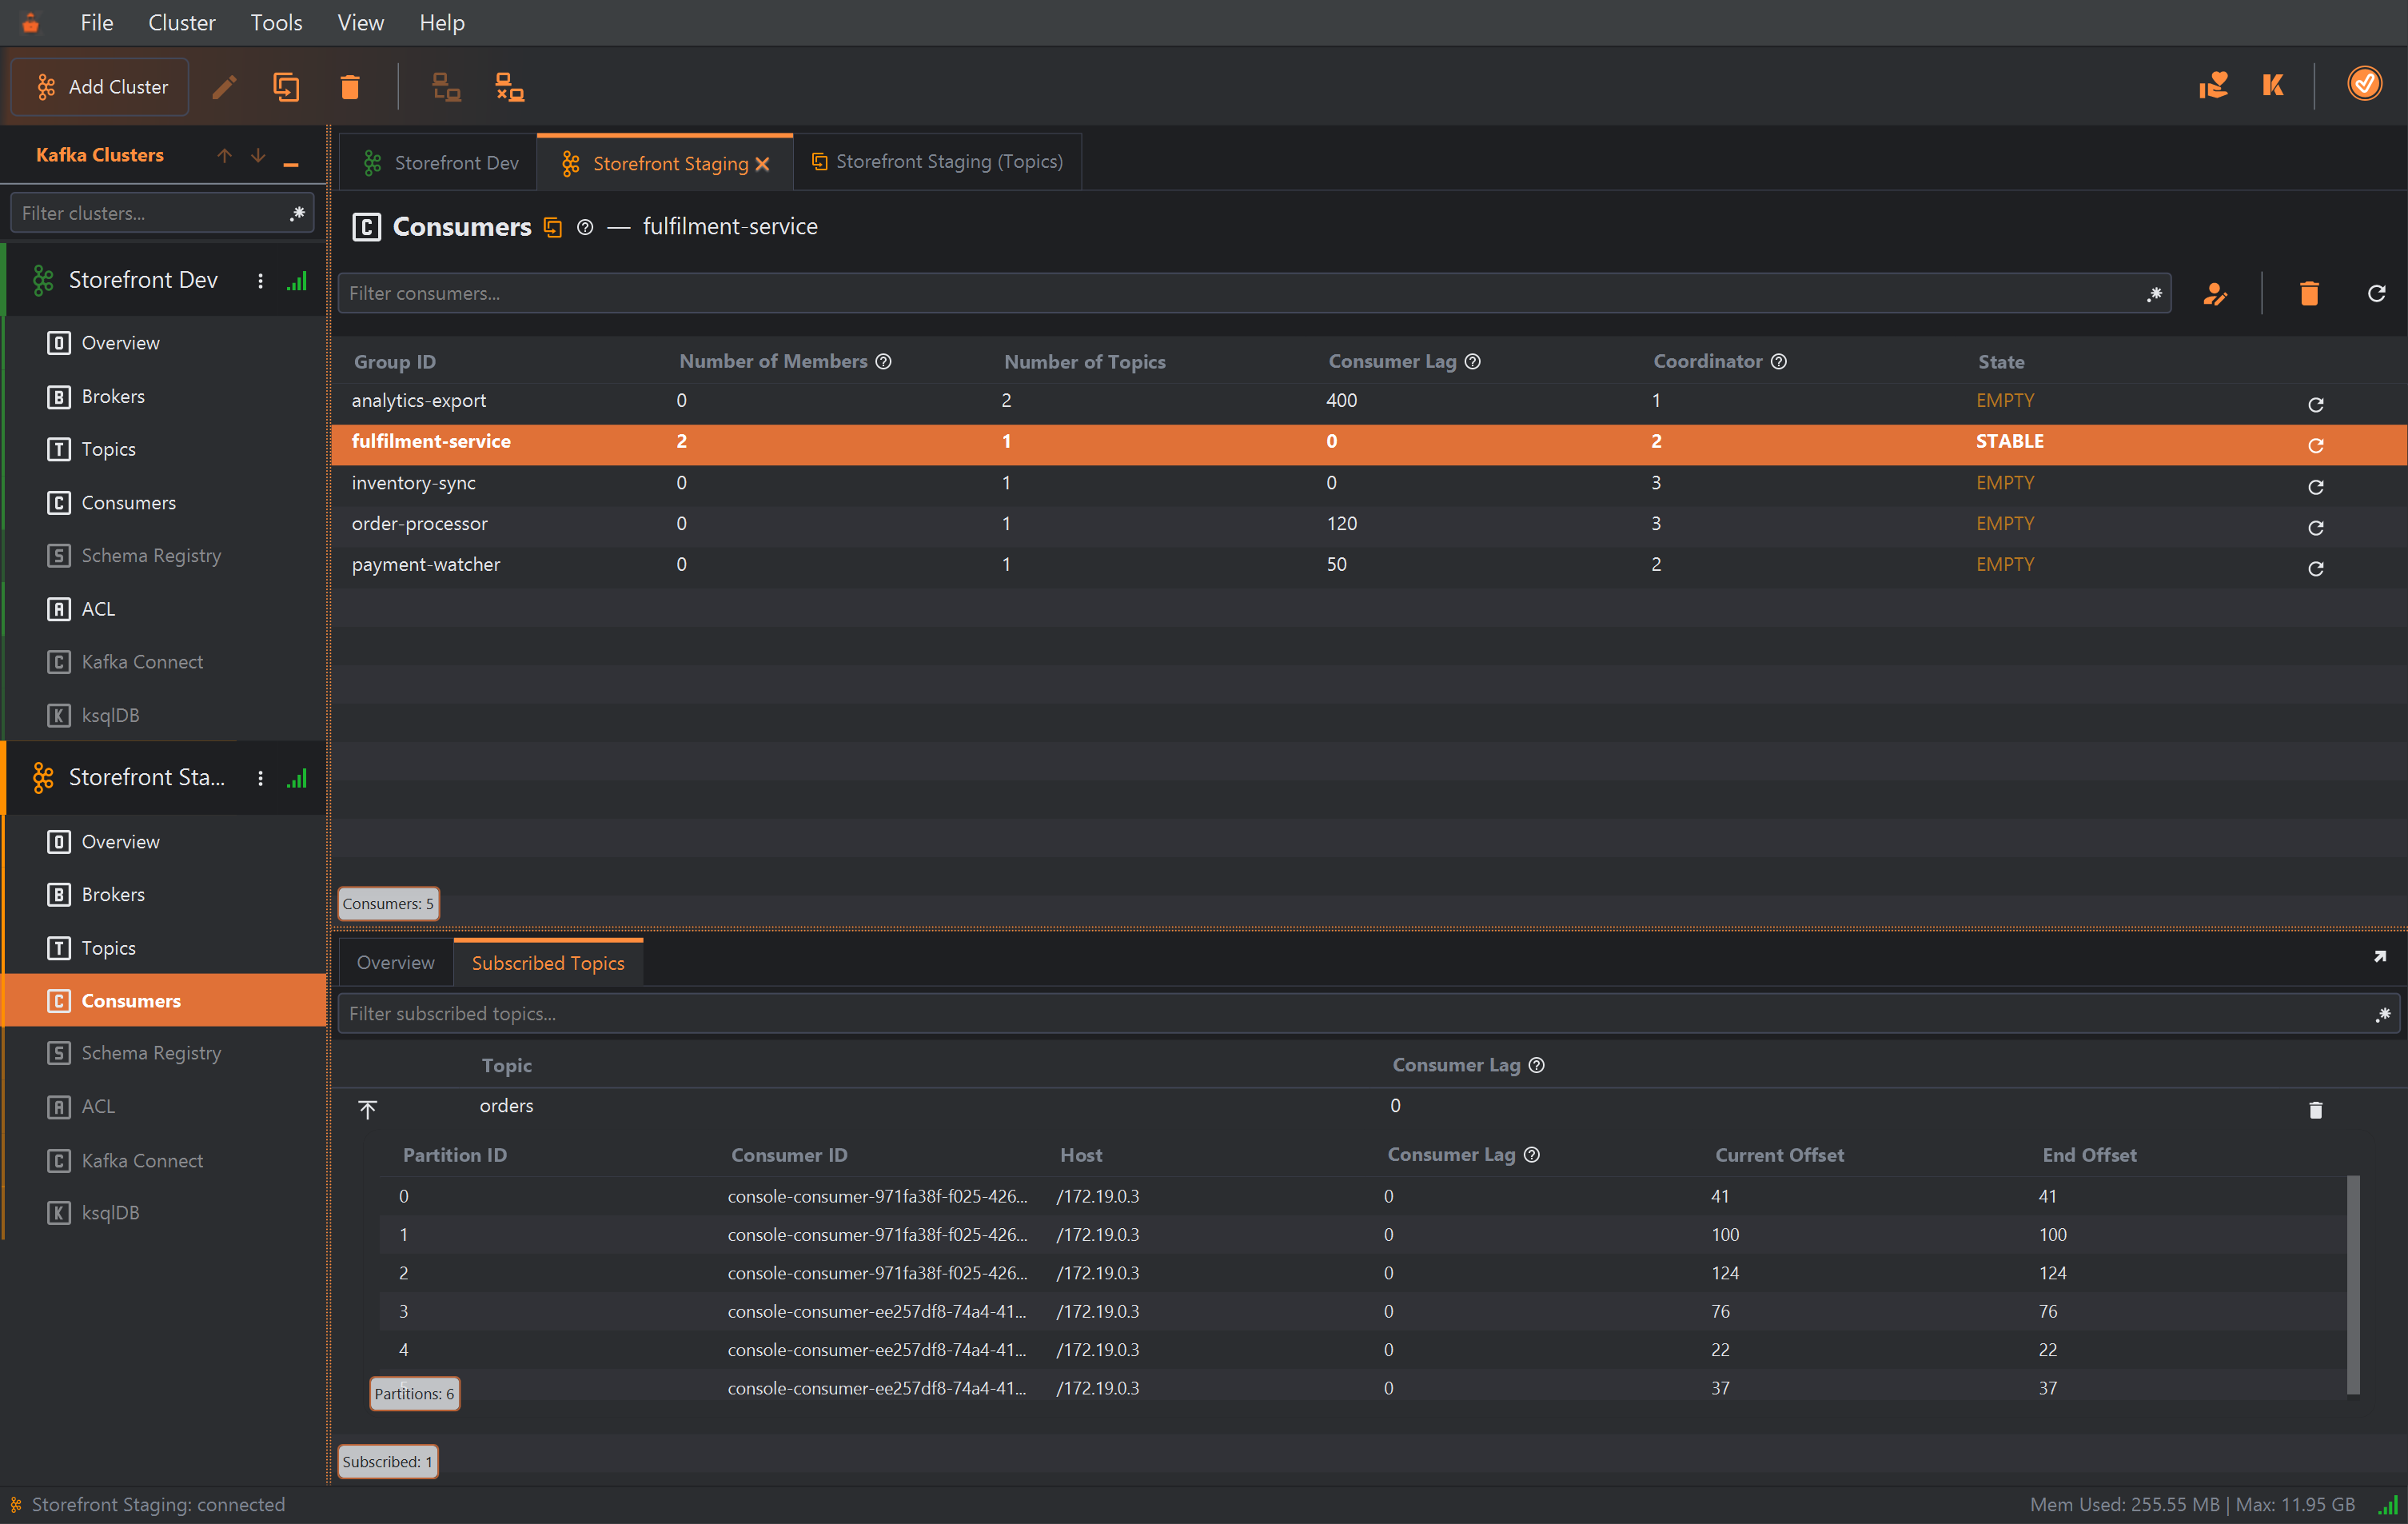Open Storefront Staging cluster options menu
Viewport: 2408px width, 1524px height.
click(260, 778)
